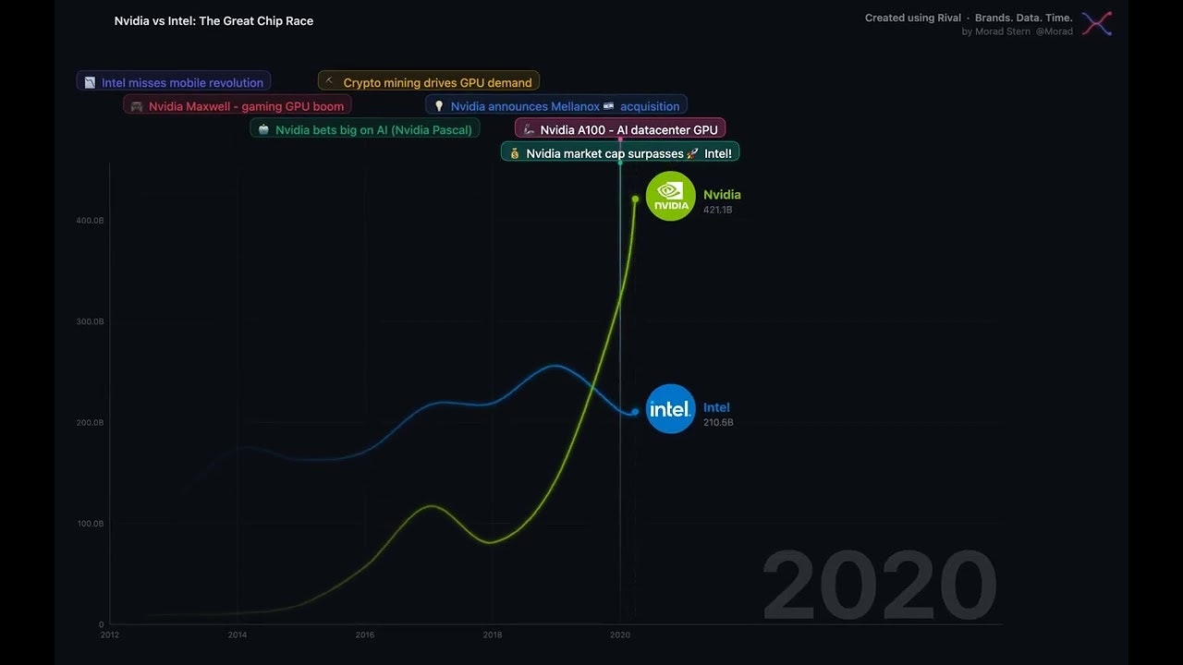Click the Rival X logo icon

[x=1097, y=24]
